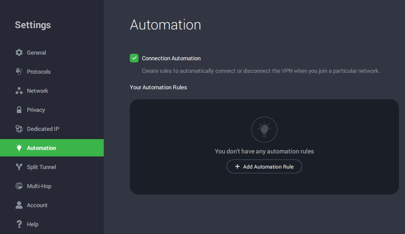Click the Help question mark icon
This screenshot has height=234, width=405.
[19, 224]
